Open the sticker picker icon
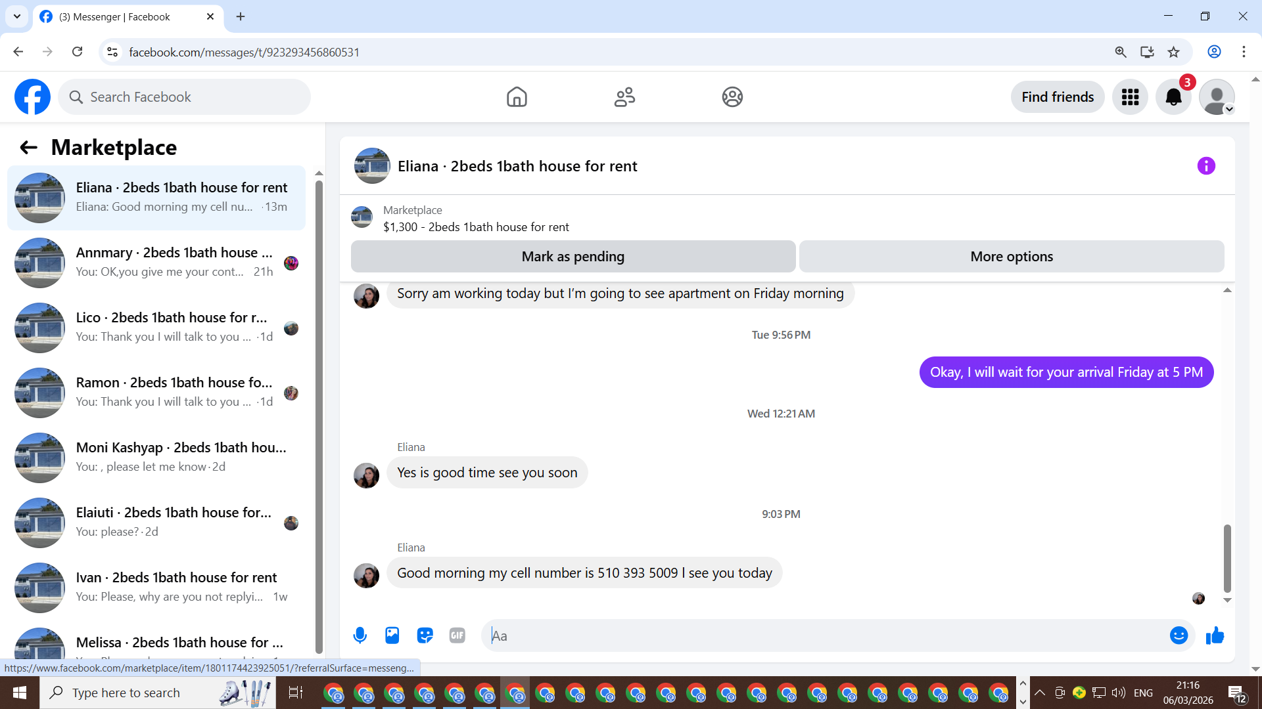Viewport: 1262px width, 709px height. [x=425, y=635]
